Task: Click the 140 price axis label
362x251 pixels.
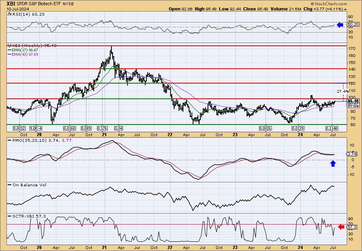Action: click(352, 69)
